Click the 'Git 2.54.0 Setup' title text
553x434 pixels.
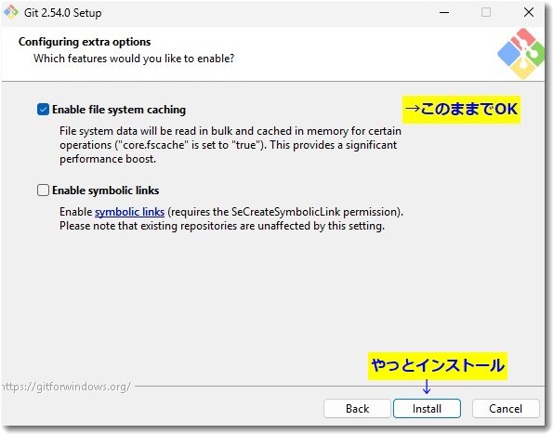pos(63,13)
